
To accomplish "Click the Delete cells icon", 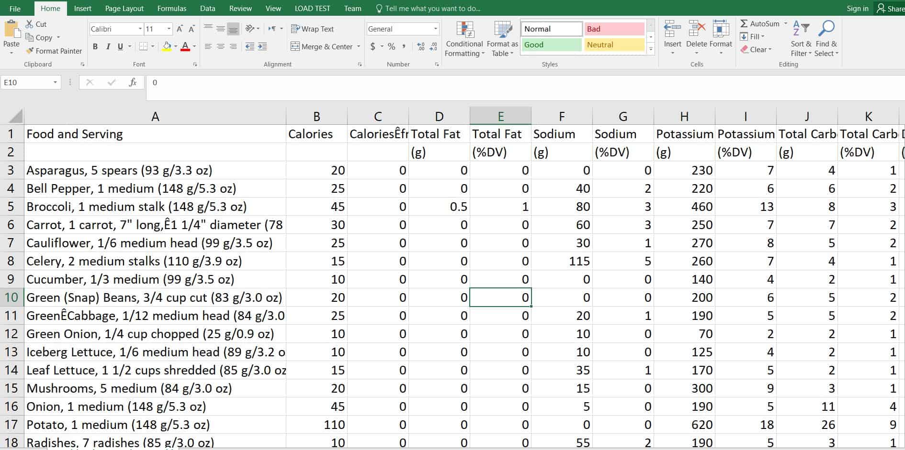I will [696, 30].
